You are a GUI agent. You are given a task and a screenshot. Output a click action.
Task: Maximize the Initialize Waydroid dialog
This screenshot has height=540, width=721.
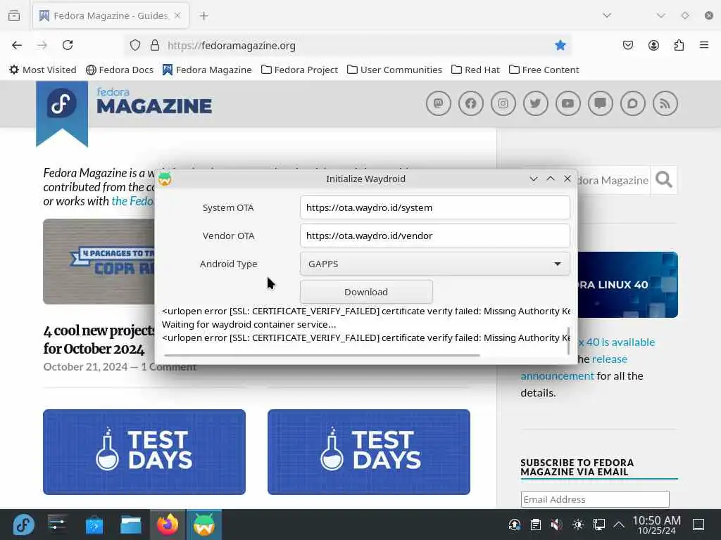click(x=551, y=179)
